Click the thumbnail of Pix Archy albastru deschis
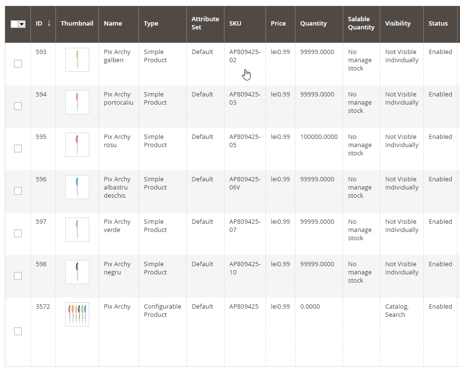The image size is (460, 367). tap(77, 187)
